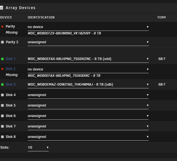Open the Parity 2 unassigned dropdown

click(x=88, y=42)
